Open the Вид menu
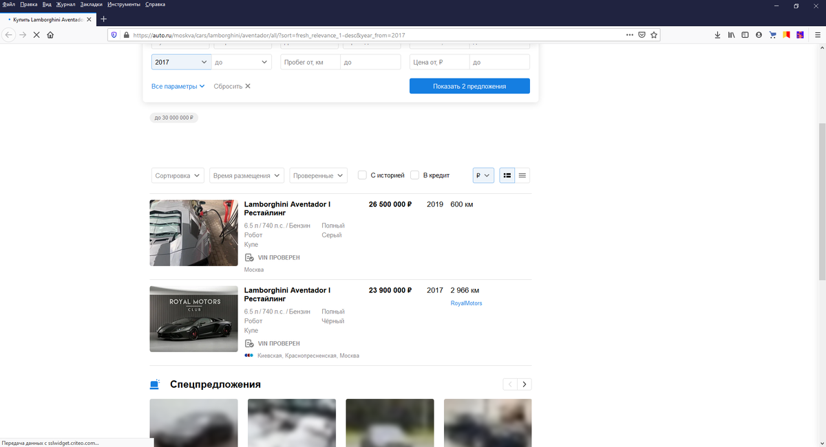The image size is (826, 447). [x=47, y=4]
